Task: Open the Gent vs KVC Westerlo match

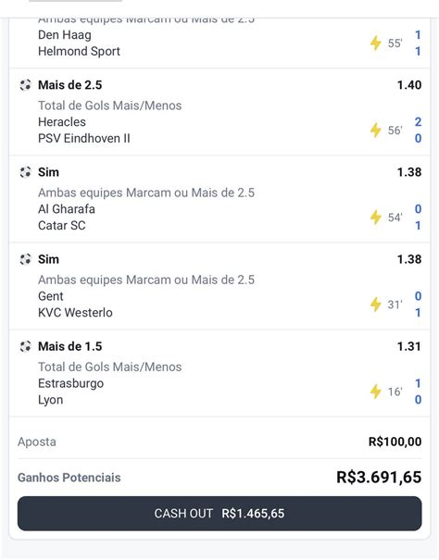Action: click(75, 305)
